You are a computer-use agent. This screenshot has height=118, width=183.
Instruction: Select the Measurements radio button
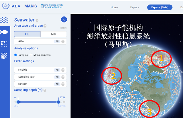point(31,55)
